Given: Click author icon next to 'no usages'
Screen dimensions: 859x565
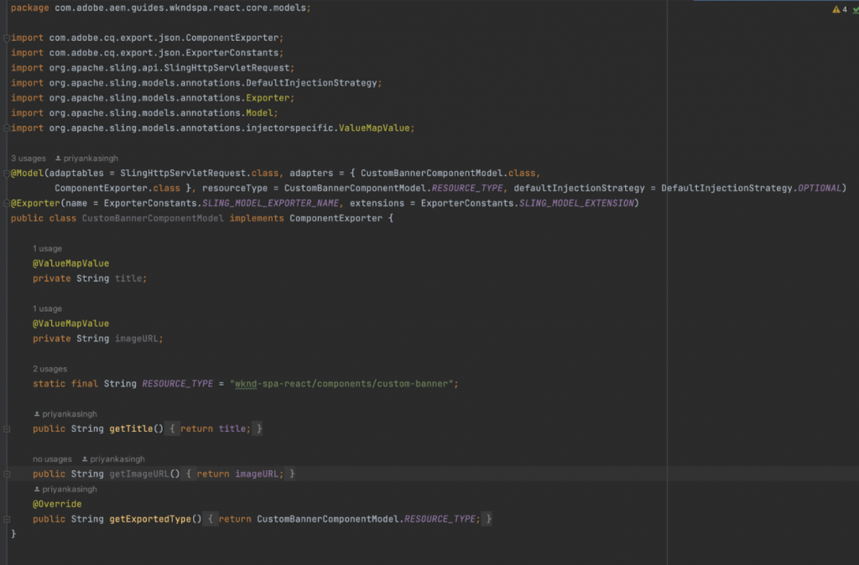Looking at the screenshot, I should point(85,459).
